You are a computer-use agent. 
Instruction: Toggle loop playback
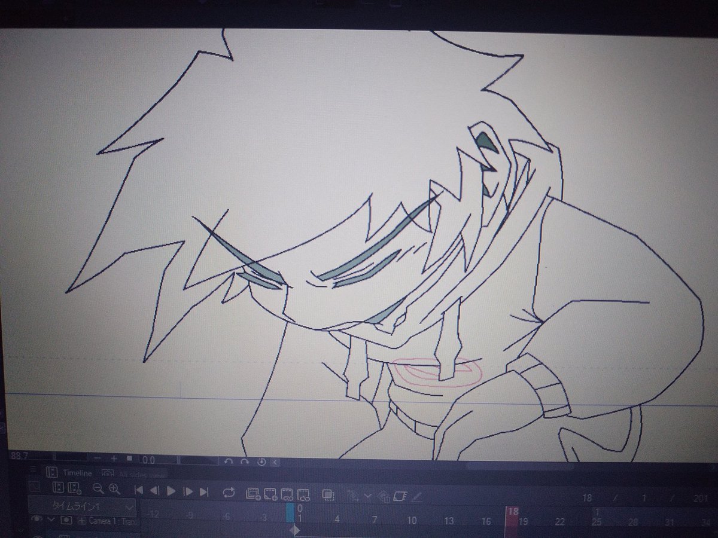[229, 493]
